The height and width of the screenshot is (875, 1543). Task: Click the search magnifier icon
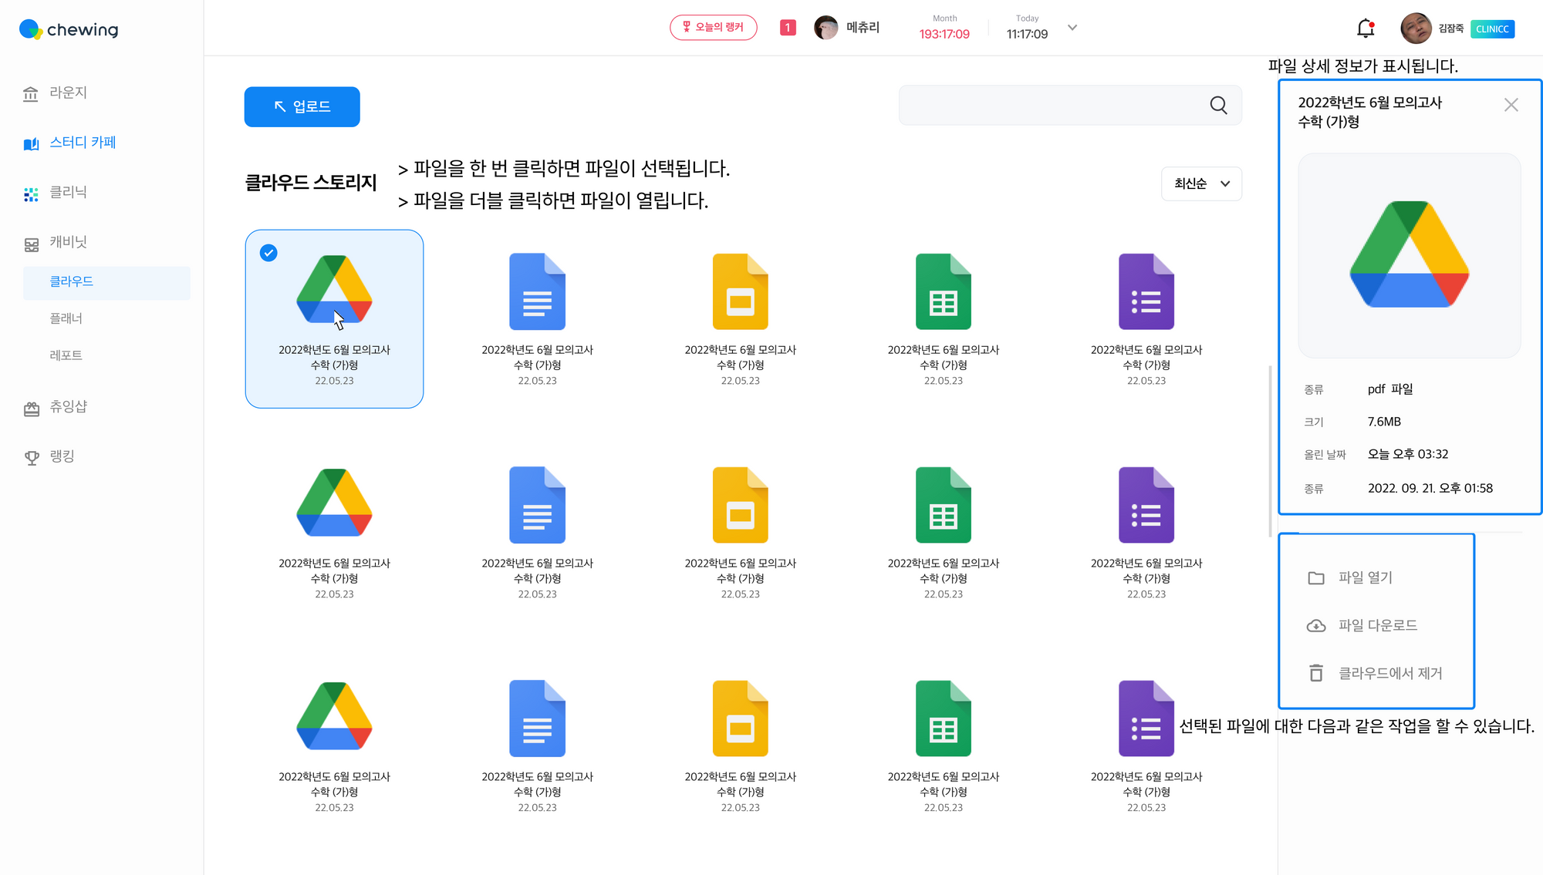pos(1218,106)
